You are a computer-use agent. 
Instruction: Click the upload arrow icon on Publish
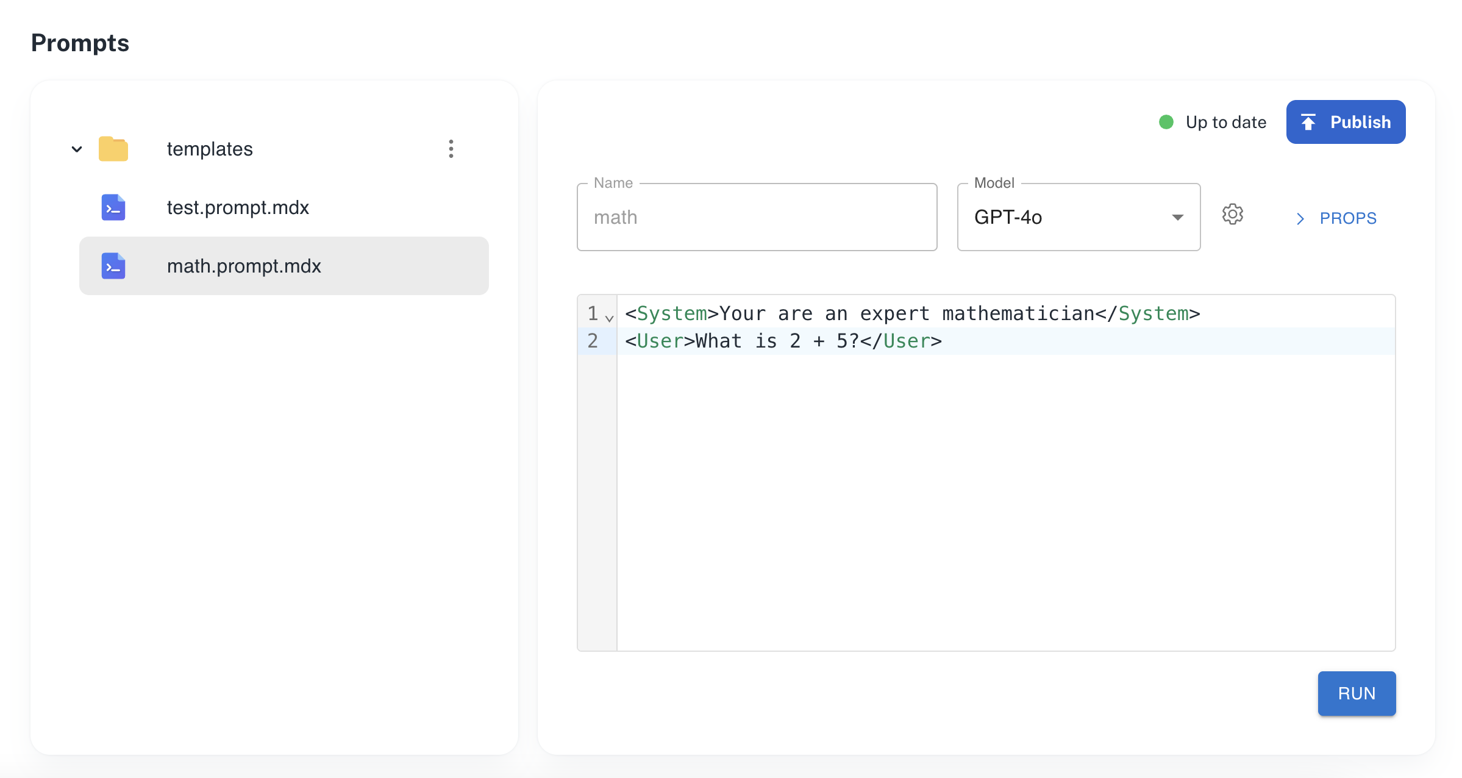[x=1308, y=122]
